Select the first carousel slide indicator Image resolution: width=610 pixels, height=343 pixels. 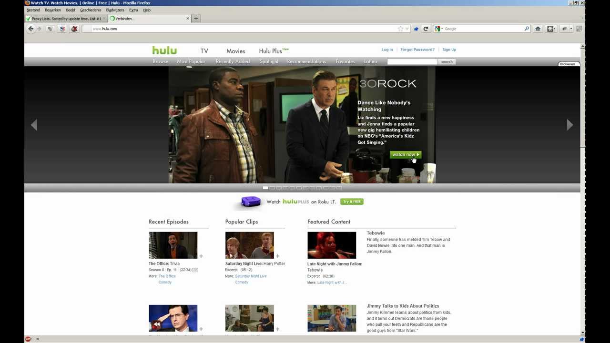tap(265, 188)
